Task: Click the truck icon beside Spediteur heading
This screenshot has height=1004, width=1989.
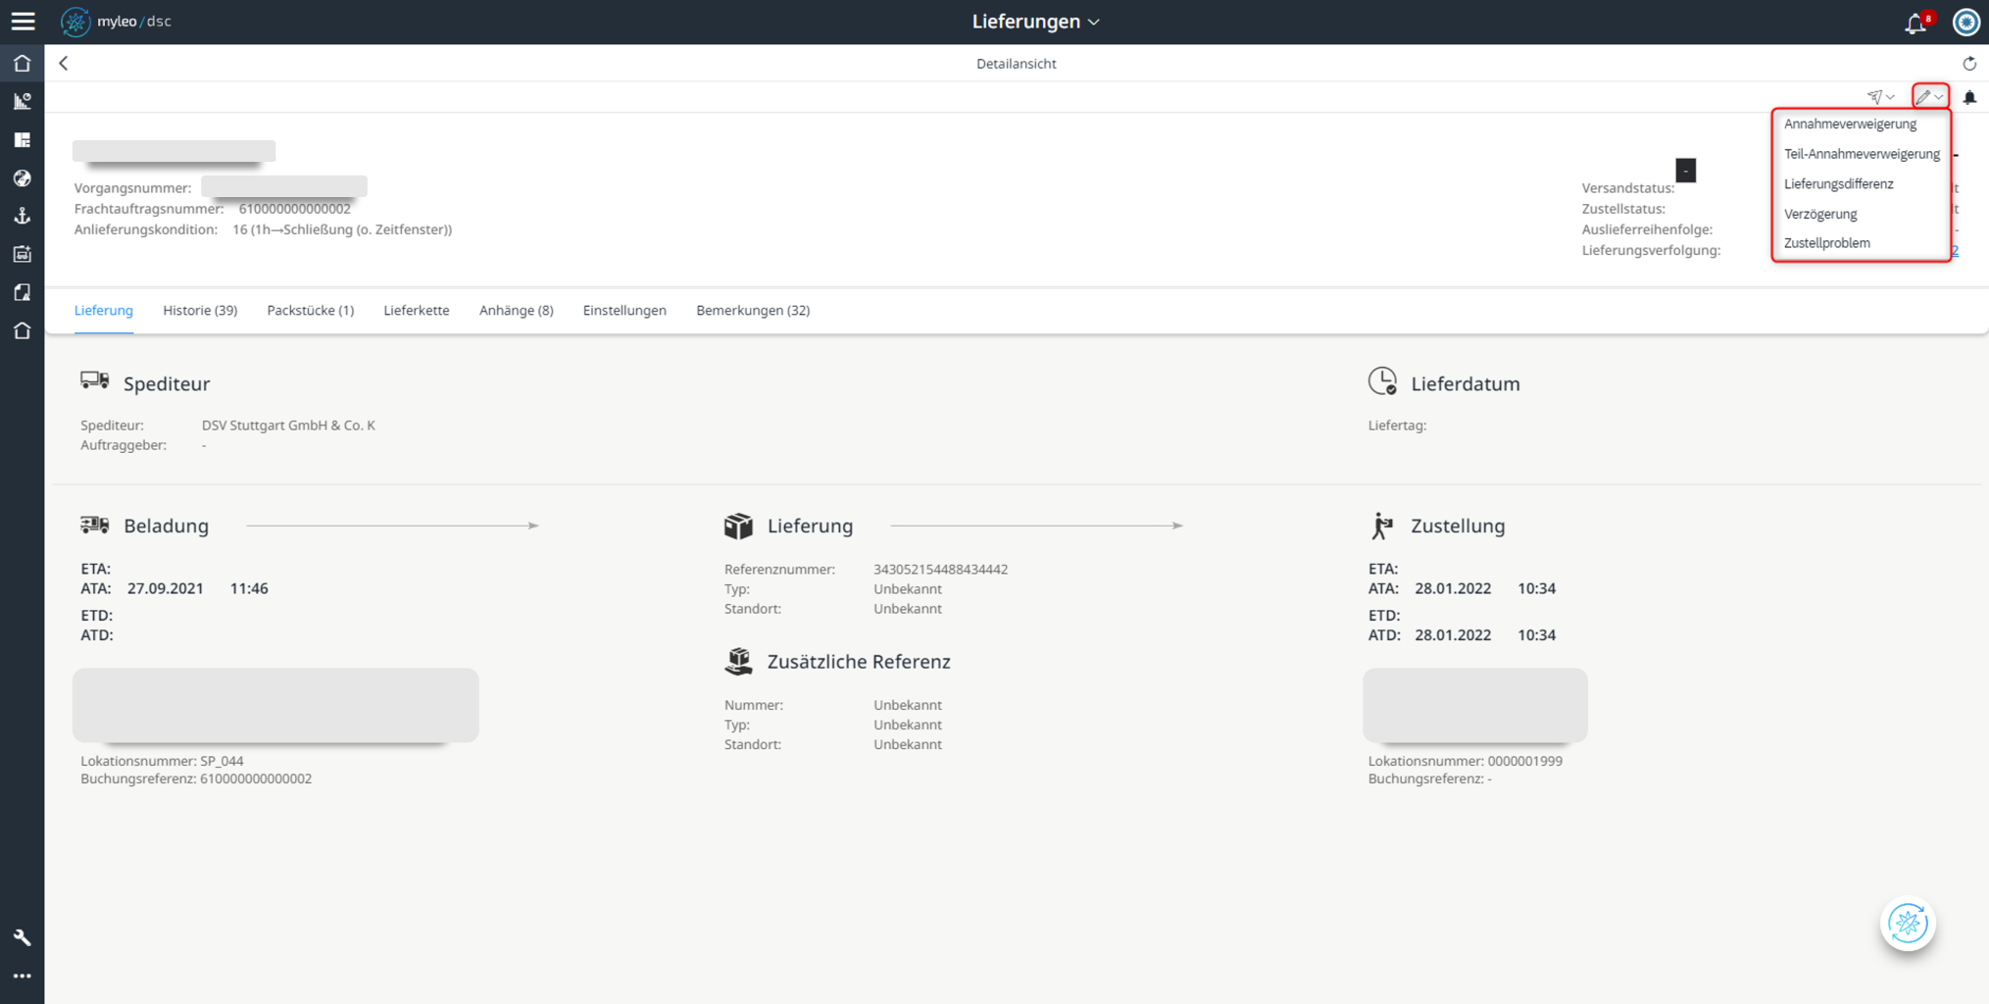Action: [95, 381]
